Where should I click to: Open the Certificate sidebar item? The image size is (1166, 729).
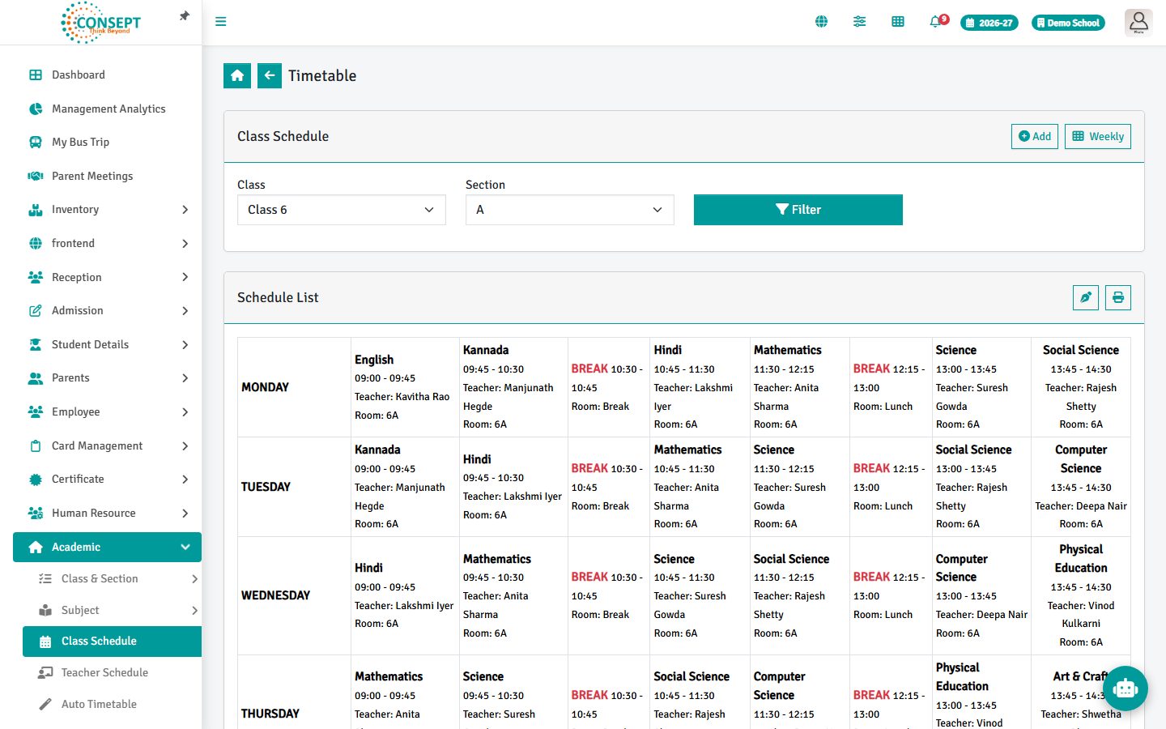tap(107, 479)
